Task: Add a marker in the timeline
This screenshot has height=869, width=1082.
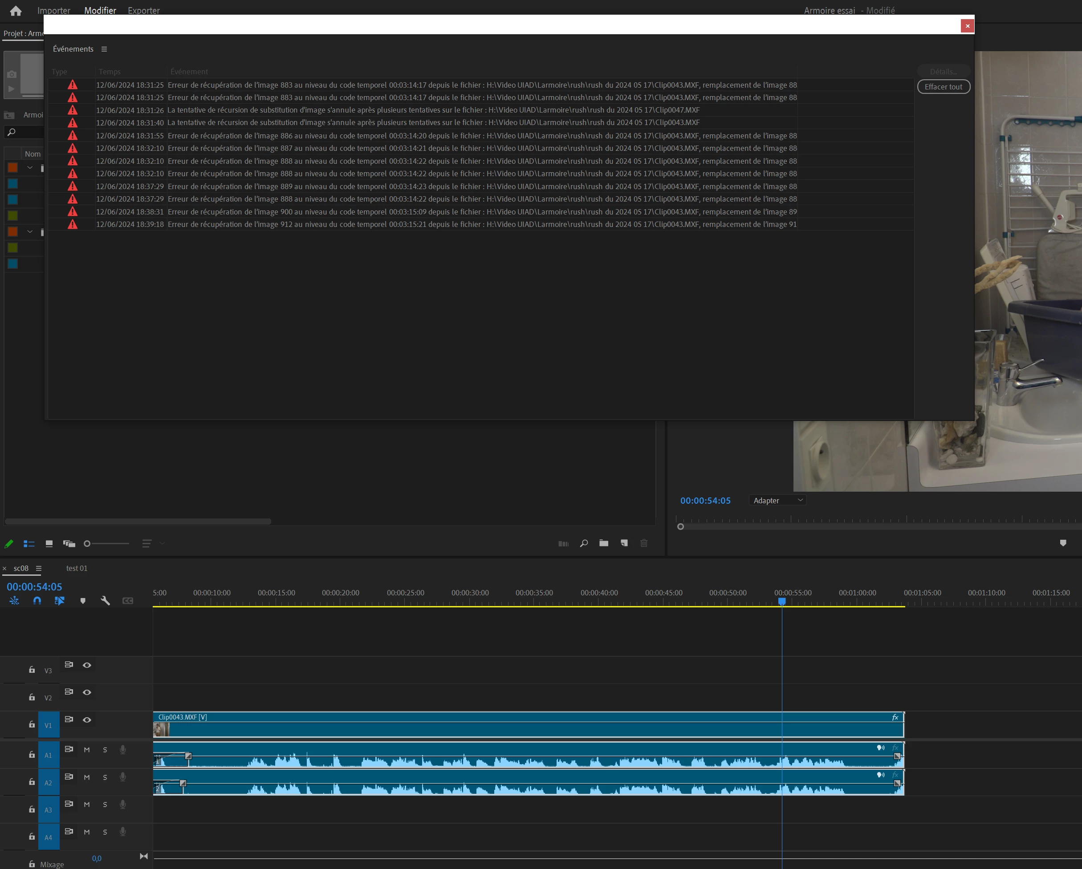Action: [x=83, y=601]
